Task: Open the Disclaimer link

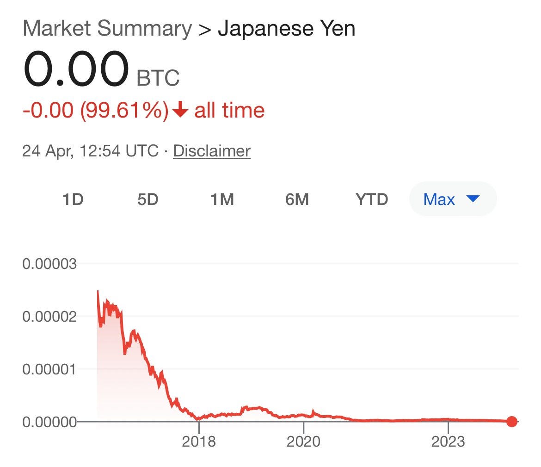Action: click(211, 150)
